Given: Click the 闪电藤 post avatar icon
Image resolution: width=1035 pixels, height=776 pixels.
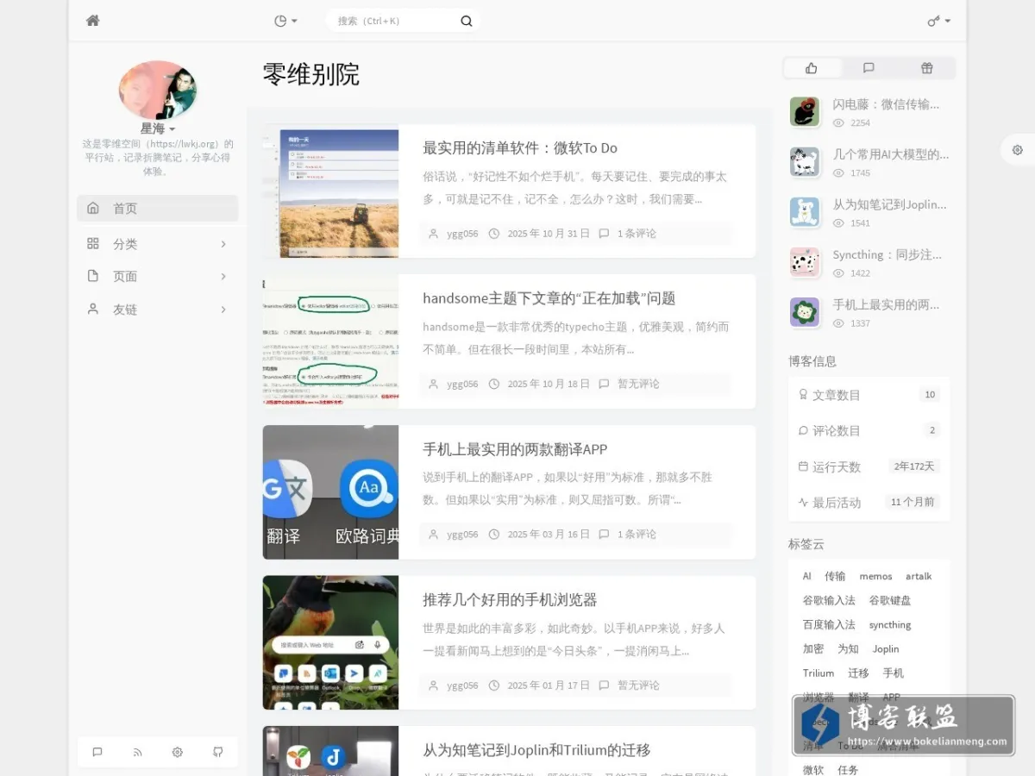Looking at the screenshot, I should 805,112.
